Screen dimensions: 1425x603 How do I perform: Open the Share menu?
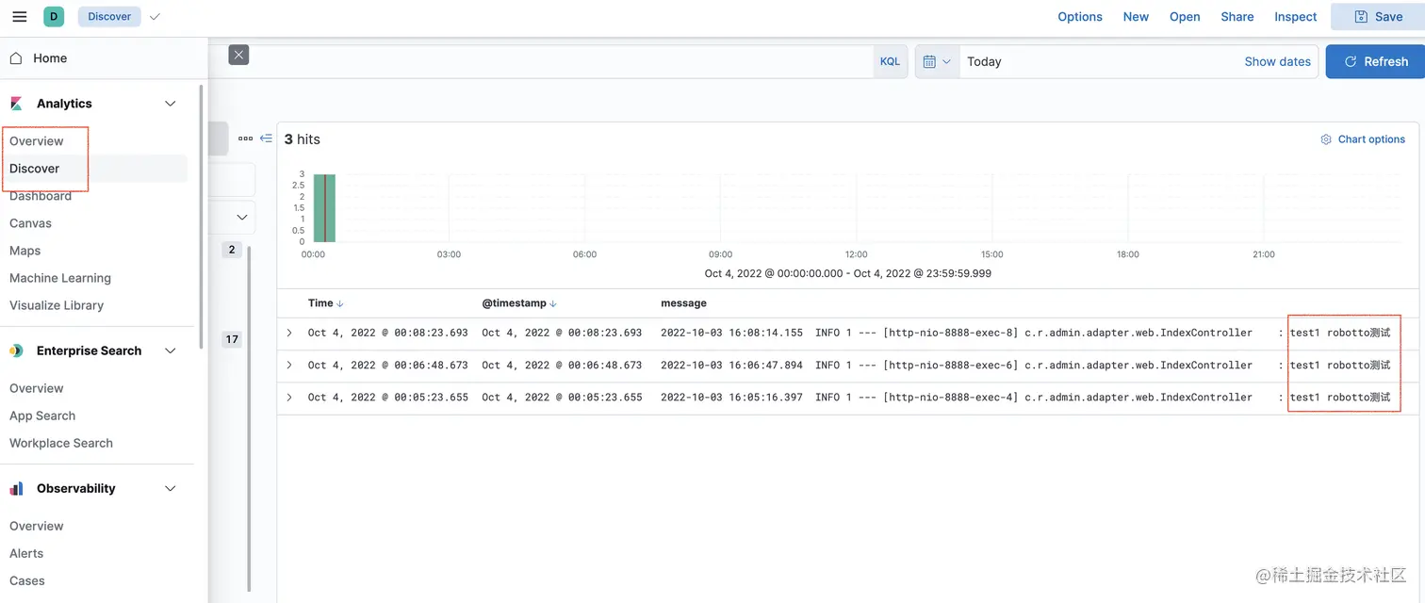point(1237,16)
